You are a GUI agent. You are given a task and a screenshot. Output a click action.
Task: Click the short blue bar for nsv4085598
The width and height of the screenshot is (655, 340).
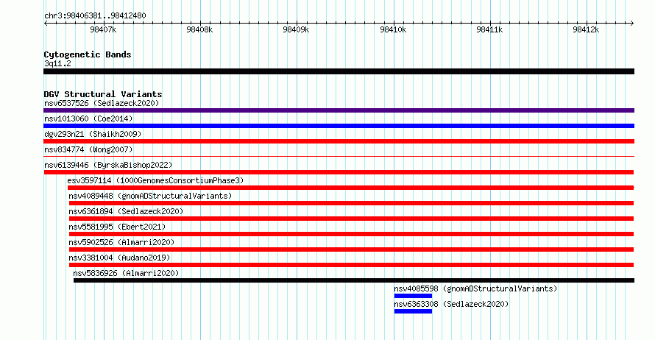pos(413,296)
